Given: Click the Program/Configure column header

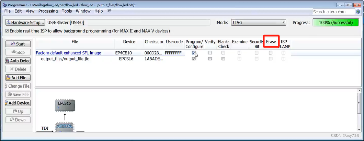Looking at the screenshot, I should tap(194, 44).
